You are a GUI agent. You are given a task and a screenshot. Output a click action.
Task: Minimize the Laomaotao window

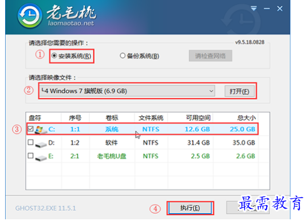pyautogui.click(x=267, y=8)
